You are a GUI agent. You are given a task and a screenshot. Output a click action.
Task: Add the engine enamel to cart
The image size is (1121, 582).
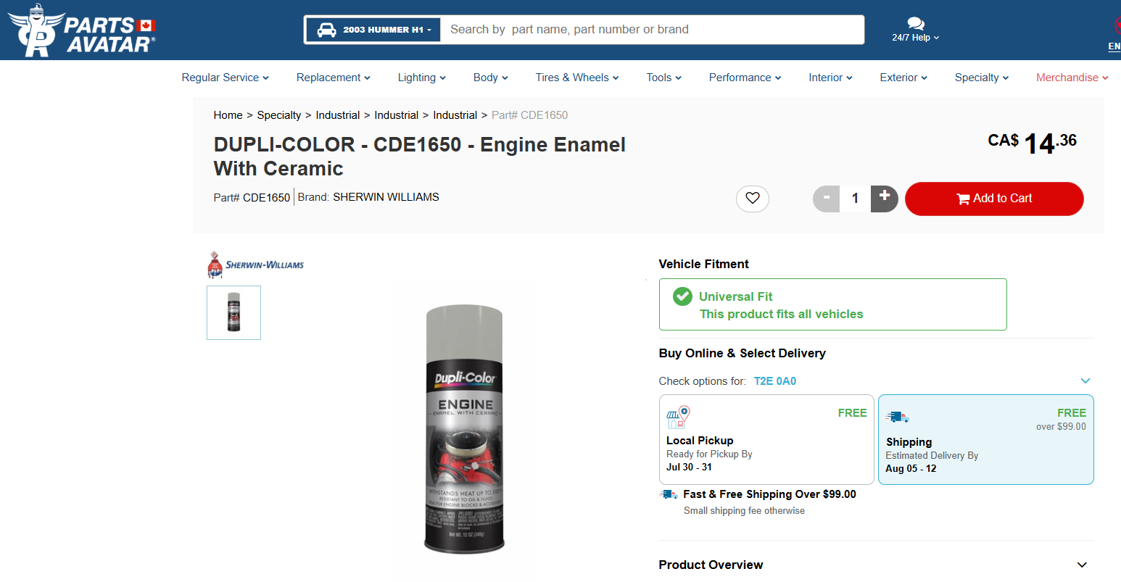coord(994,199)
